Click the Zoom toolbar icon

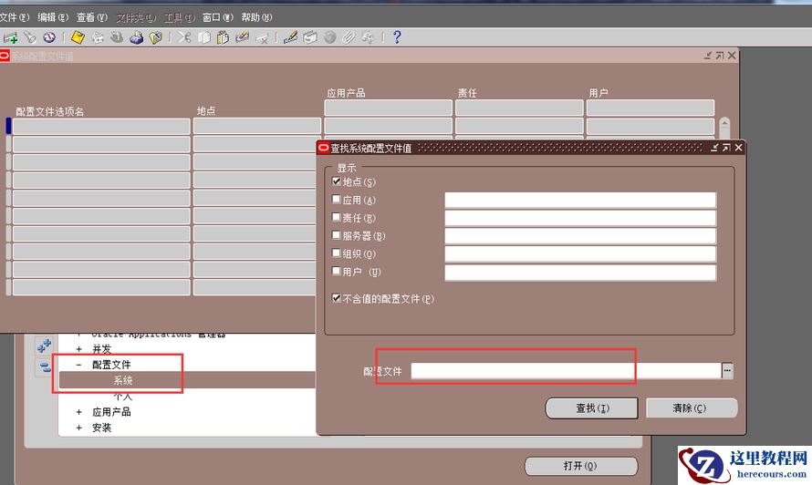point(309,37)
